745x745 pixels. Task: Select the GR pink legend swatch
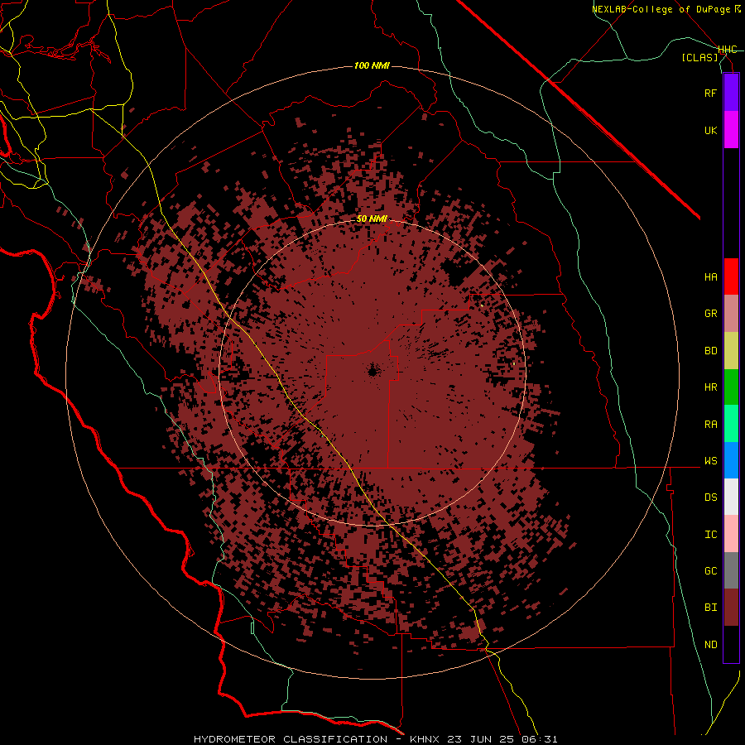click(x=731, y=314)
